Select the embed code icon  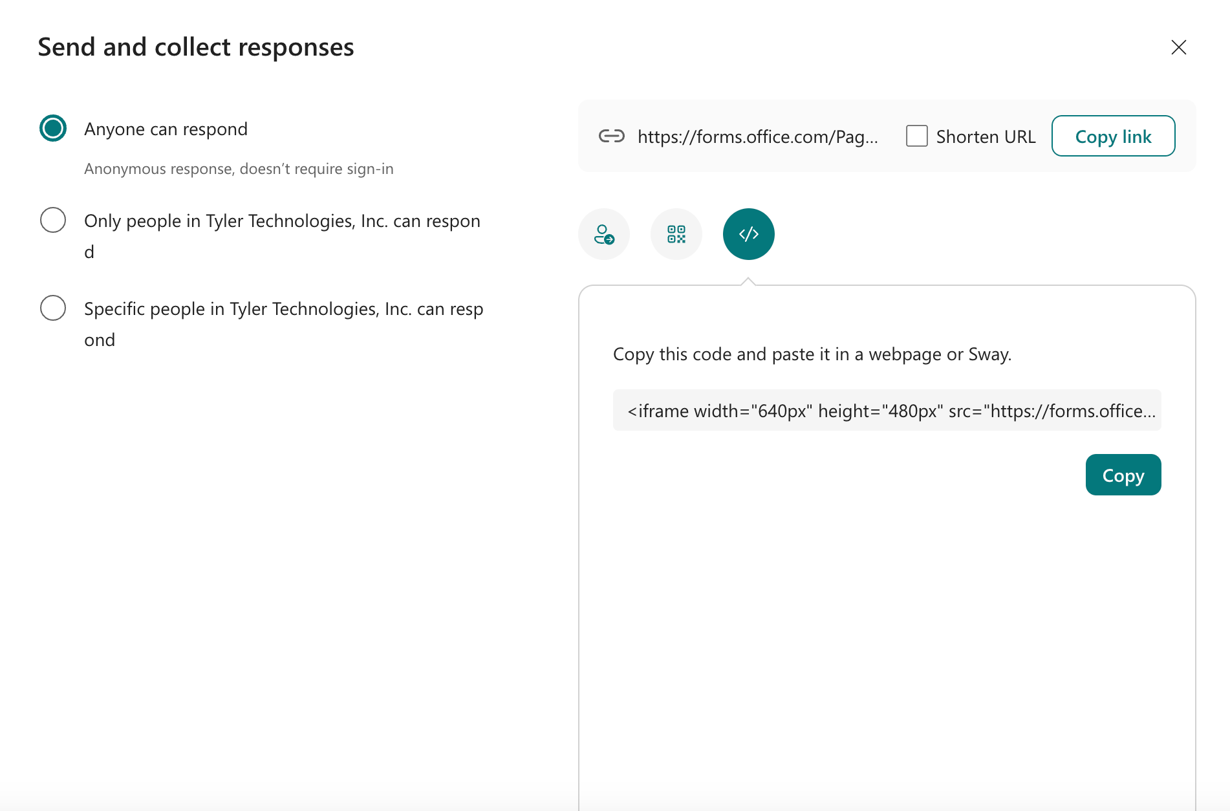(x=749, y=234)
